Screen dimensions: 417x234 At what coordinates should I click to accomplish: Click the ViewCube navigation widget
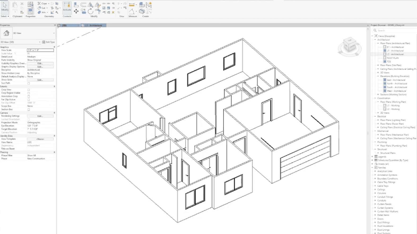click(x=350, y=47)
